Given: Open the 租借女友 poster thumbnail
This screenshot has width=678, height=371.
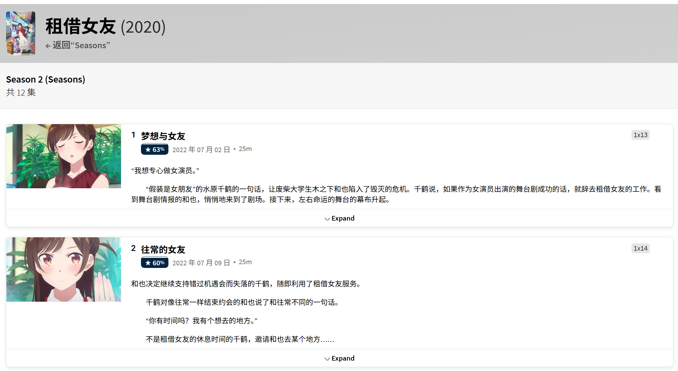Looking at the screenshot, I should pos(21,33).
